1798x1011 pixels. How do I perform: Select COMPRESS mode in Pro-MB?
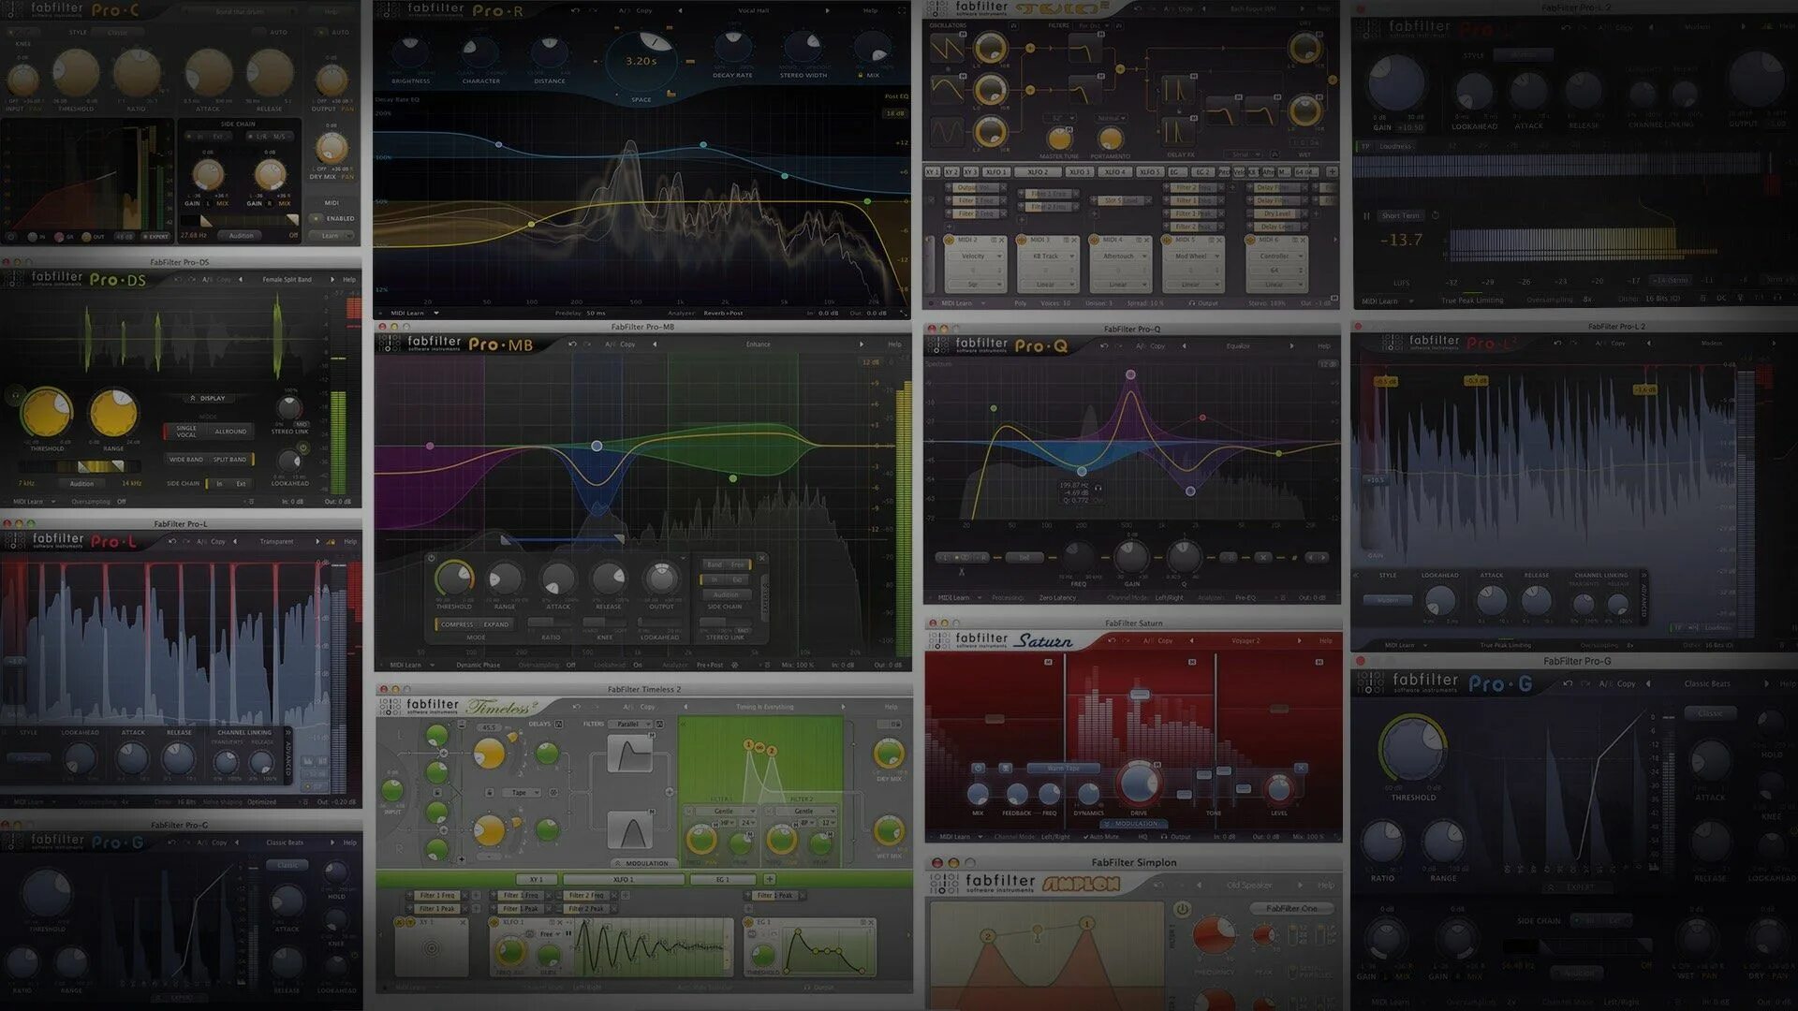click(457, 624)
